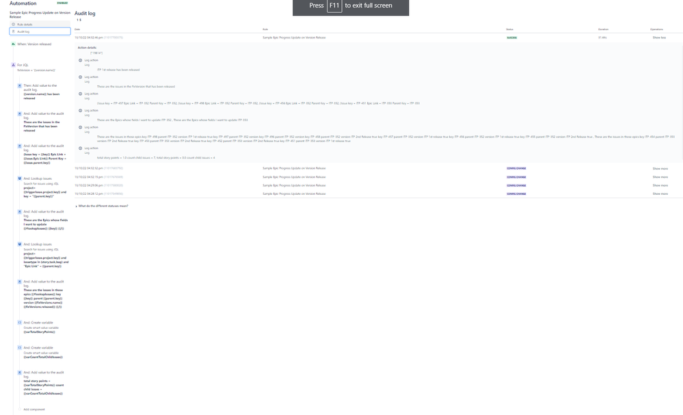Click Log action icon above 'issues in those epics key ITP-498'

(x=81, y=128)
